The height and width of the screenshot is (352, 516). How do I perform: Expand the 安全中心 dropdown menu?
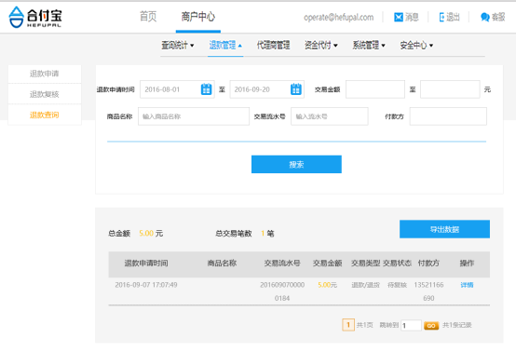pyautogui.click(x=416, y=45)
